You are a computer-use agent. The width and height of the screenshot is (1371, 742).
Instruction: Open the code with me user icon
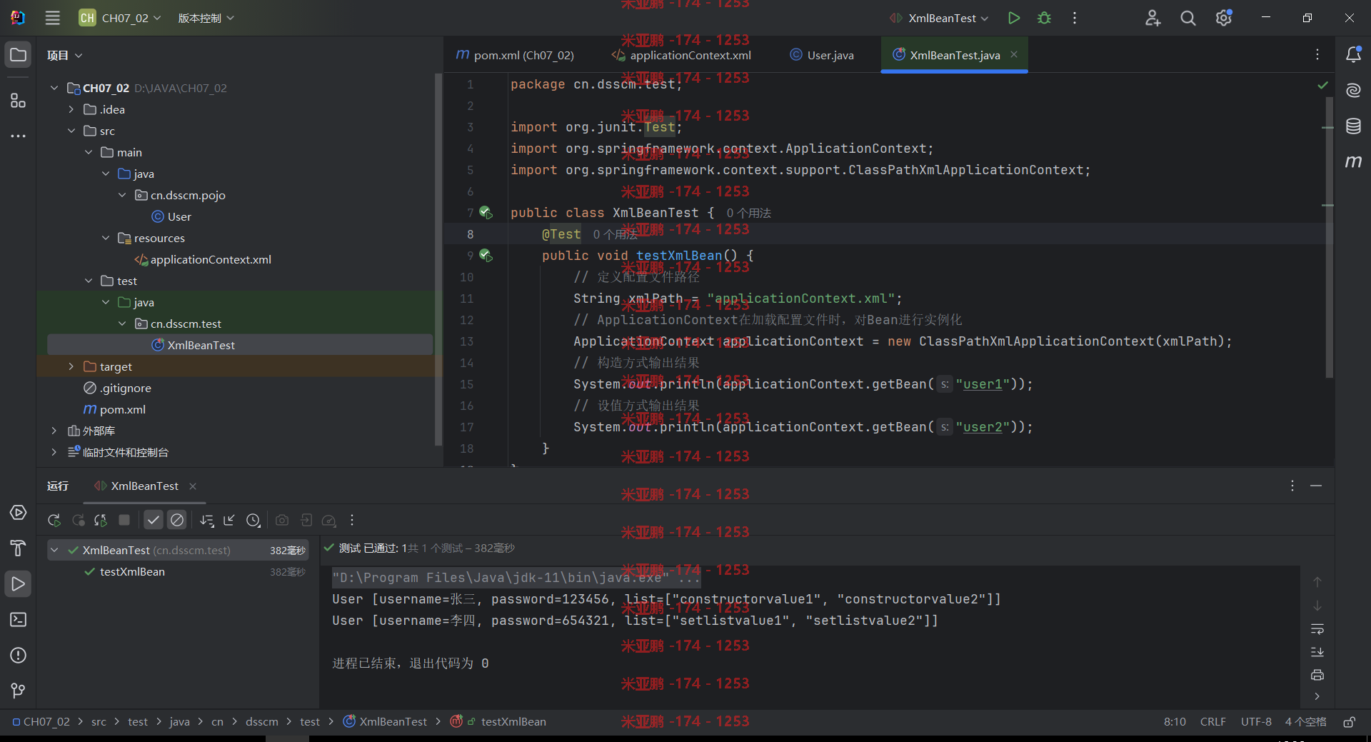pos(1152,18)
